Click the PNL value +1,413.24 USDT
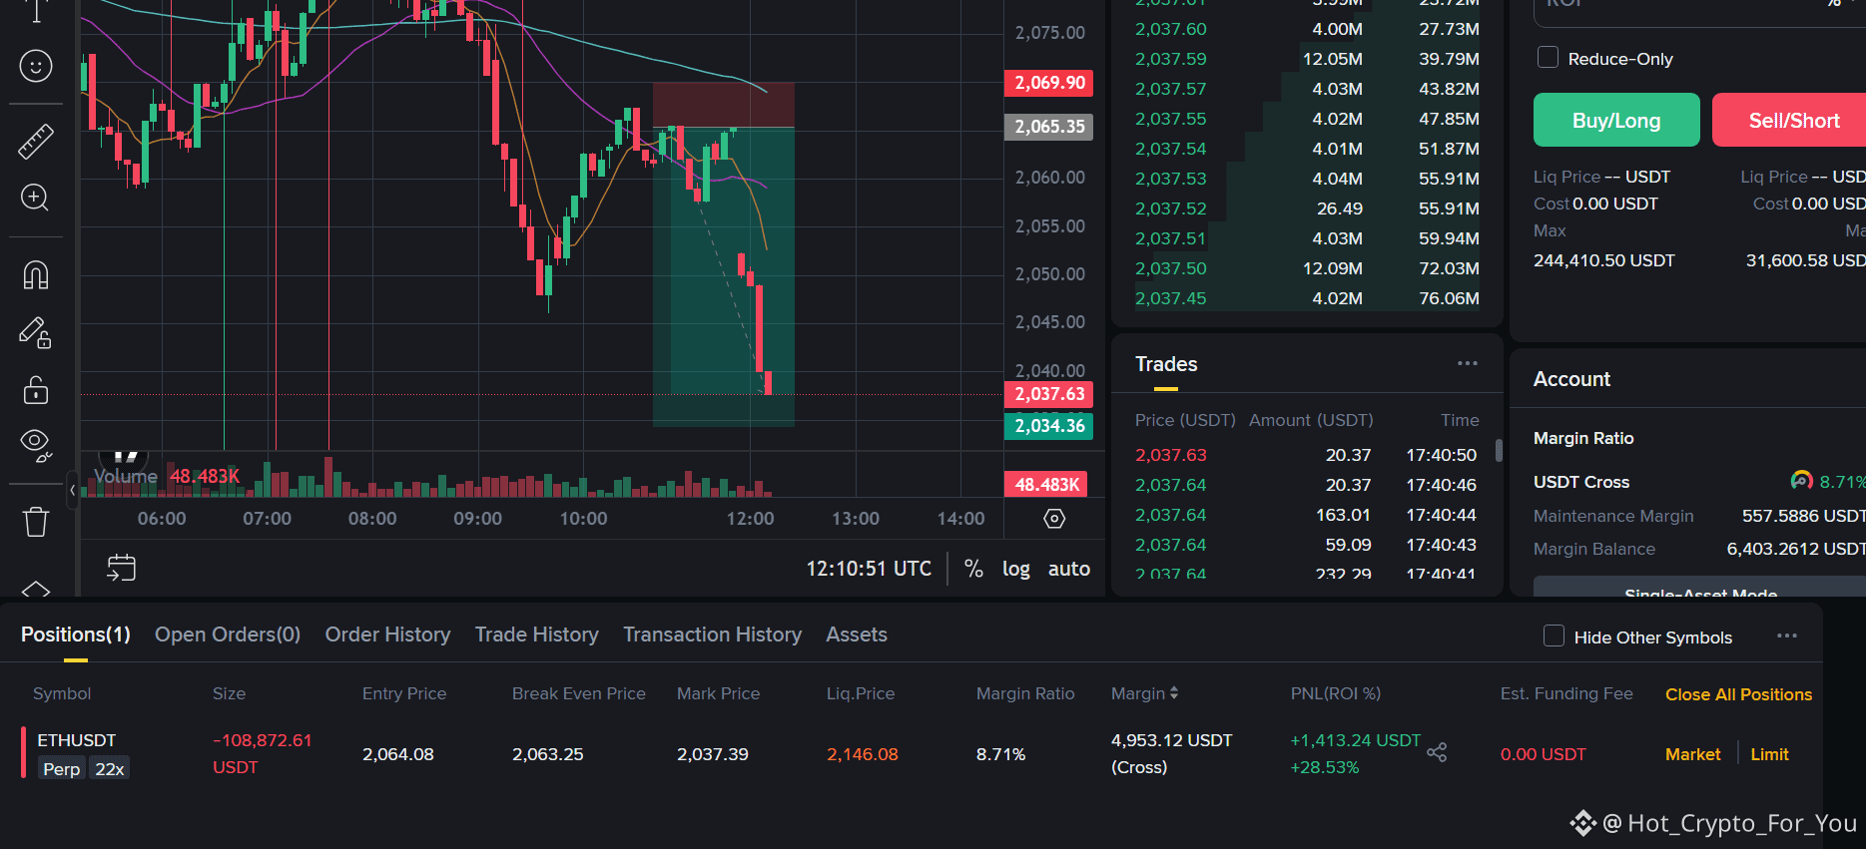 (1355, 740)
